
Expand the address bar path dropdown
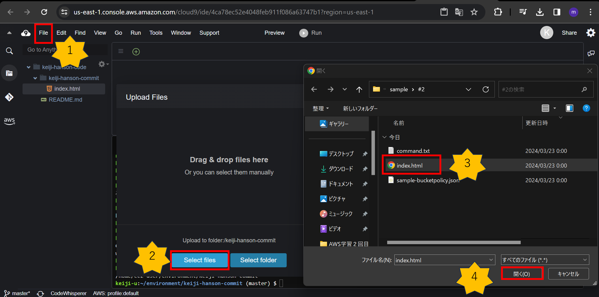[468, 89]
